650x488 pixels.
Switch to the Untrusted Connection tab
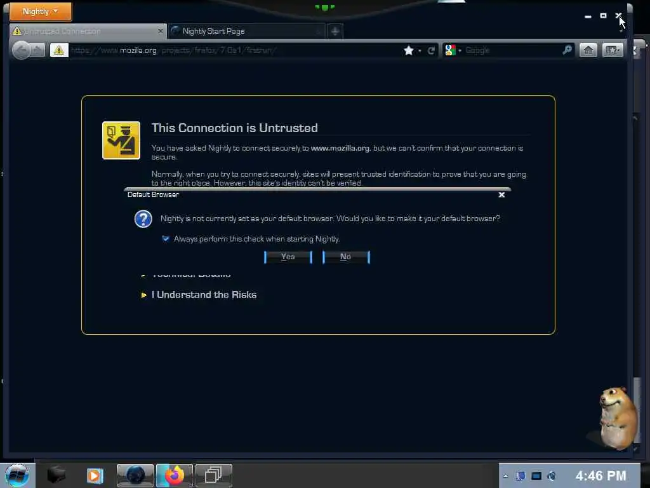pos(87,31)
